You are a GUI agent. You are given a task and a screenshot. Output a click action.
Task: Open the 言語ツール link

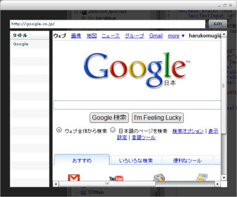point(144,138)
